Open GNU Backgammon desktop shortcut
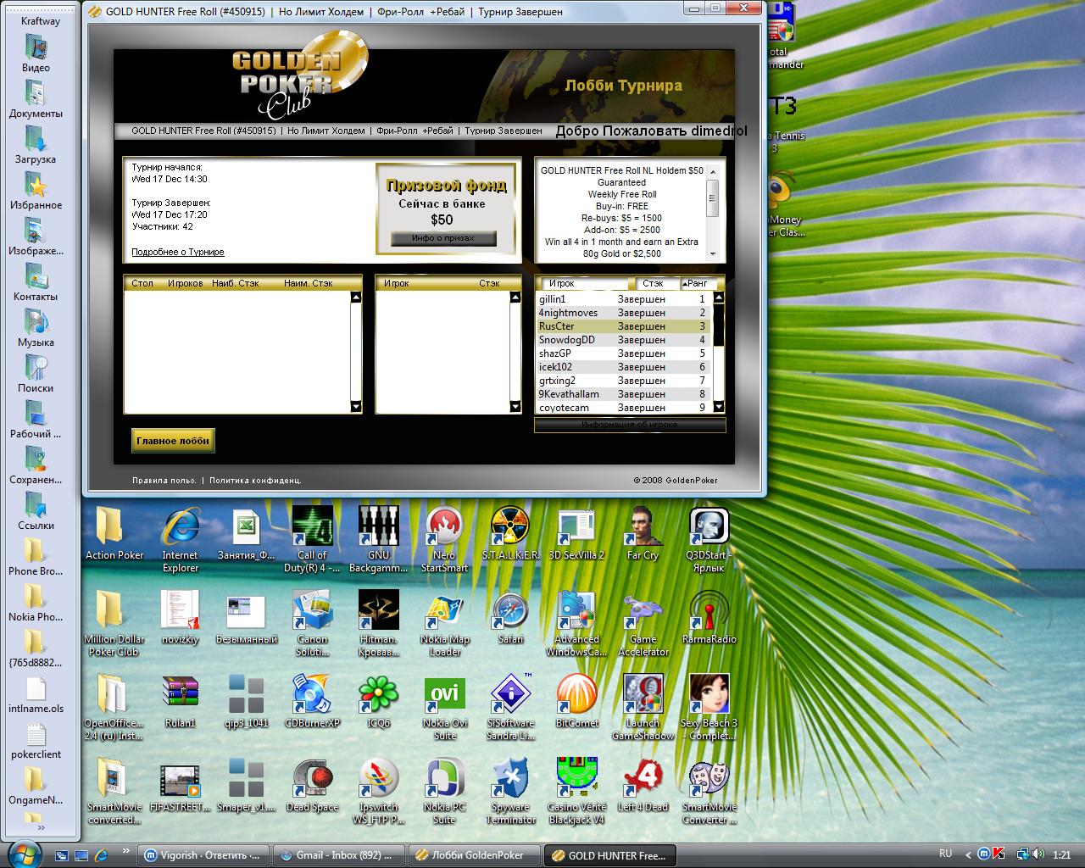The image size is (1085, 868). click(x=378, y=528)
